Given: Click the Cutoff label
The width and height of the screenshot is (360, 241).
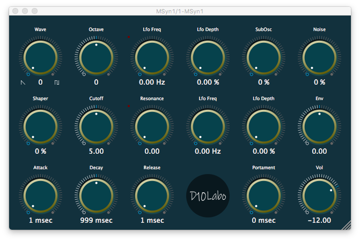Looking at the screenshot, I should click(96, 99).
